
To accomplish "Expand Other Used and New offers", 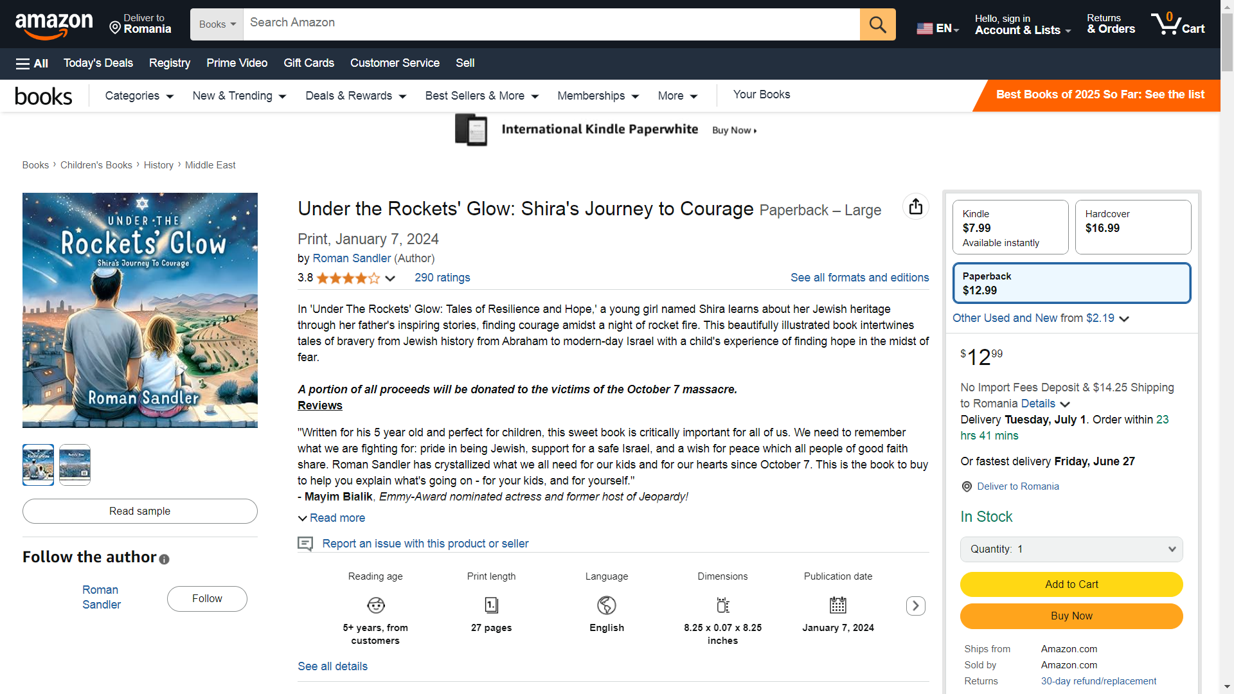I will click(x=1041, y=318).
